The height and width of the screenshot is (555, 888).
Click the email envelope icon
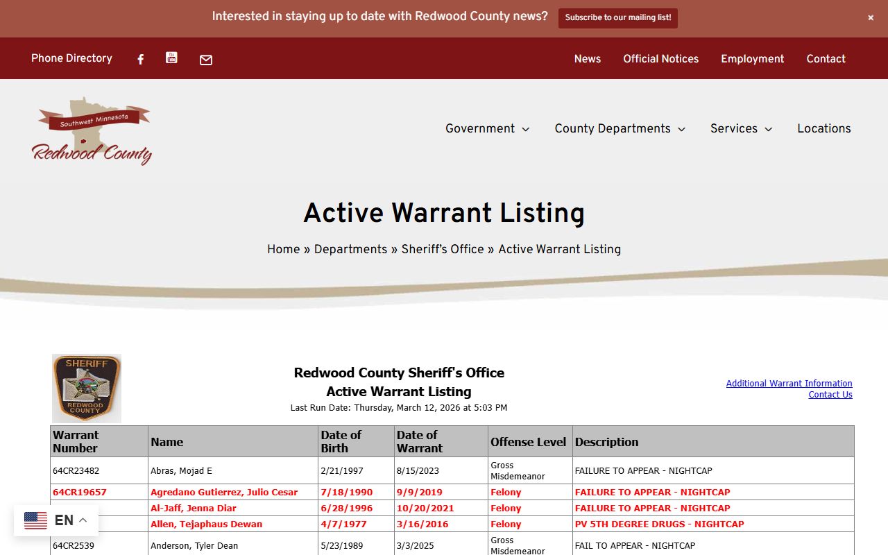(x=206, y=60)
